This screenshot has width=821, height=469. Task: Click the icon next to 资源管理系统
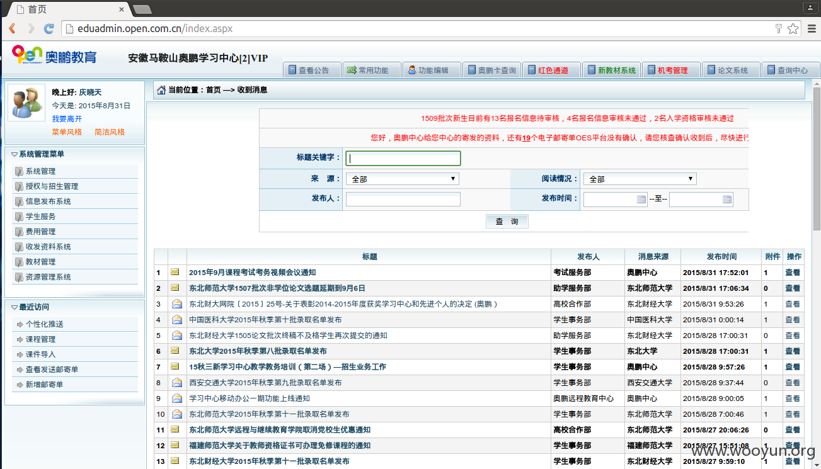tap(19, 277)
